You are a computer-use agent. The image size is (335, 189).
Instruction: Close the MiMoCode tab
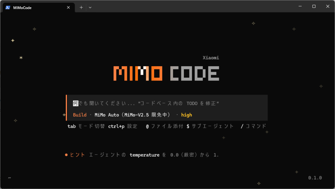pos(68,8)
